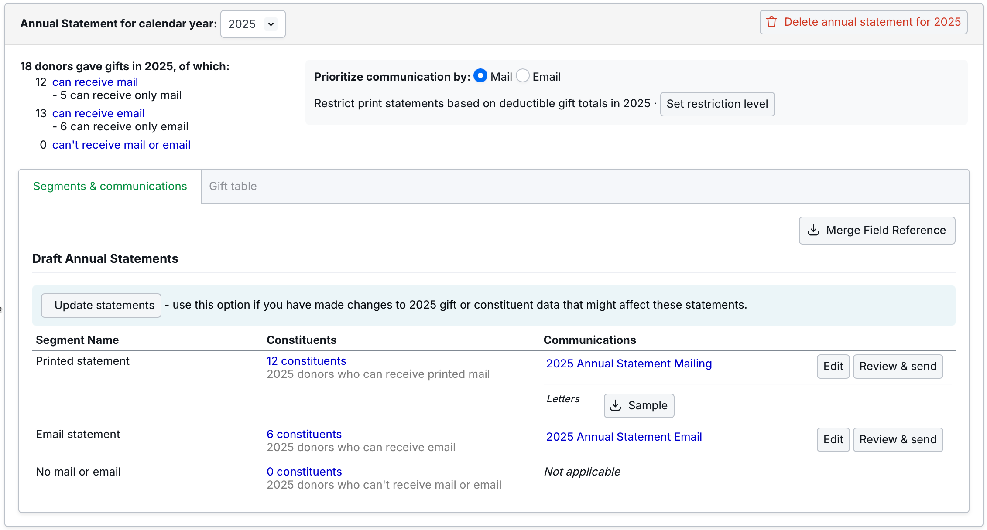View the 12 constituents link

(x=306, y=361)
